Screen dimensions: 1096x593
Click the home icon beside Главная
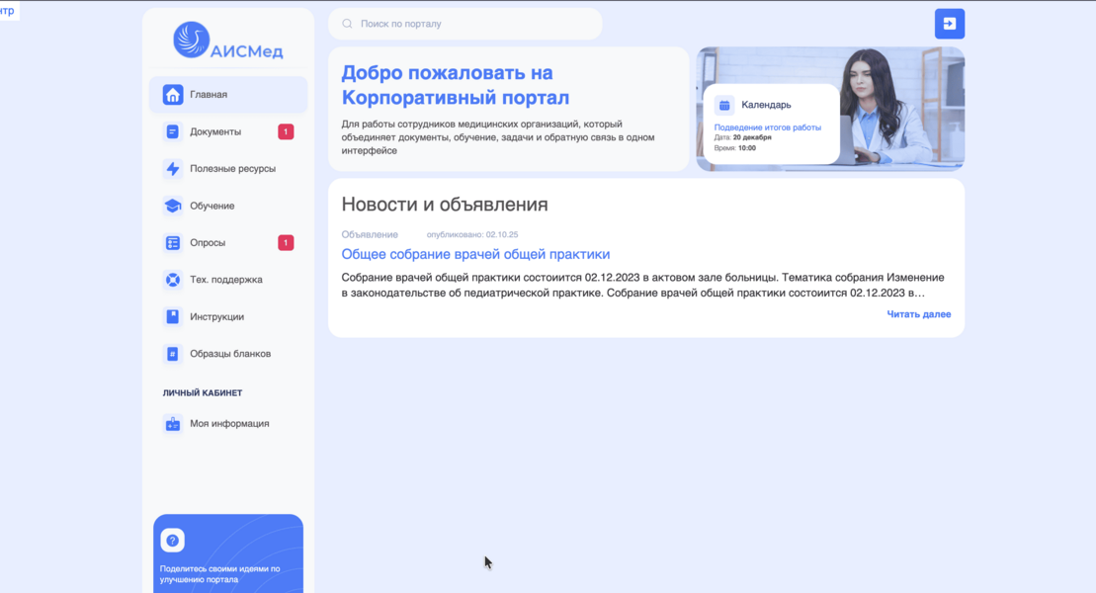coord(173,95)
